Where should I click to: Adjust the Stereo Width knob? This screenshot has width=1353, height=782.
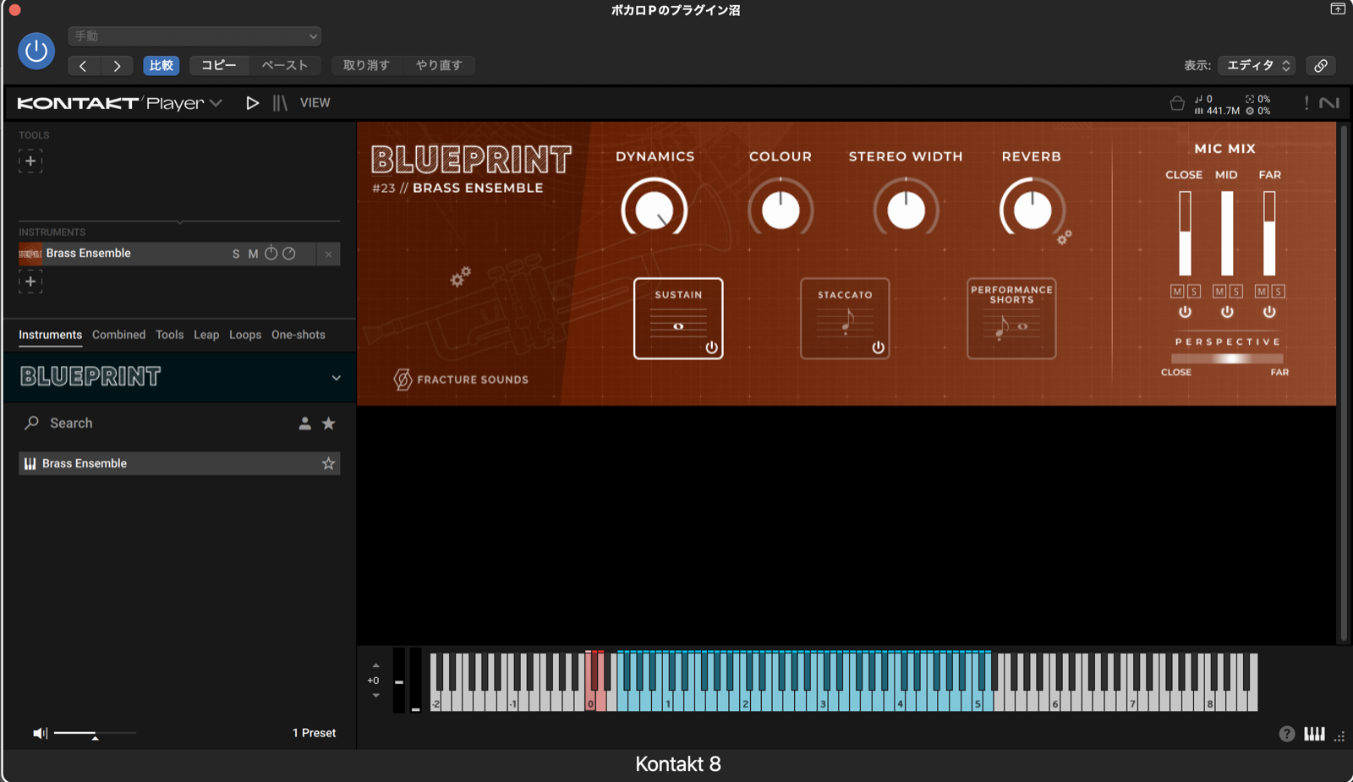(x=906, y=210)
